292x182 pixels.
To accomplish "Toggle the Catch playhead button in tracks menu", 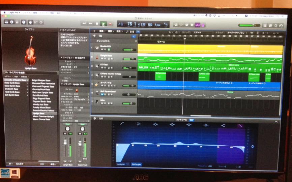I will 138,32.
